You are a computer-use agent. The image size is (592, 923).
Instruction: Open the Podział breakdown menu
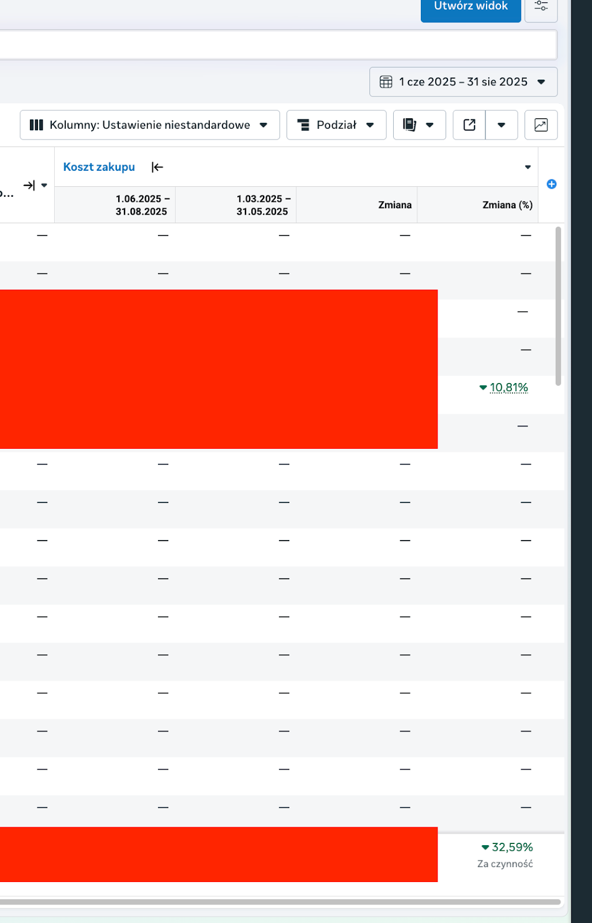click(336, 125)
